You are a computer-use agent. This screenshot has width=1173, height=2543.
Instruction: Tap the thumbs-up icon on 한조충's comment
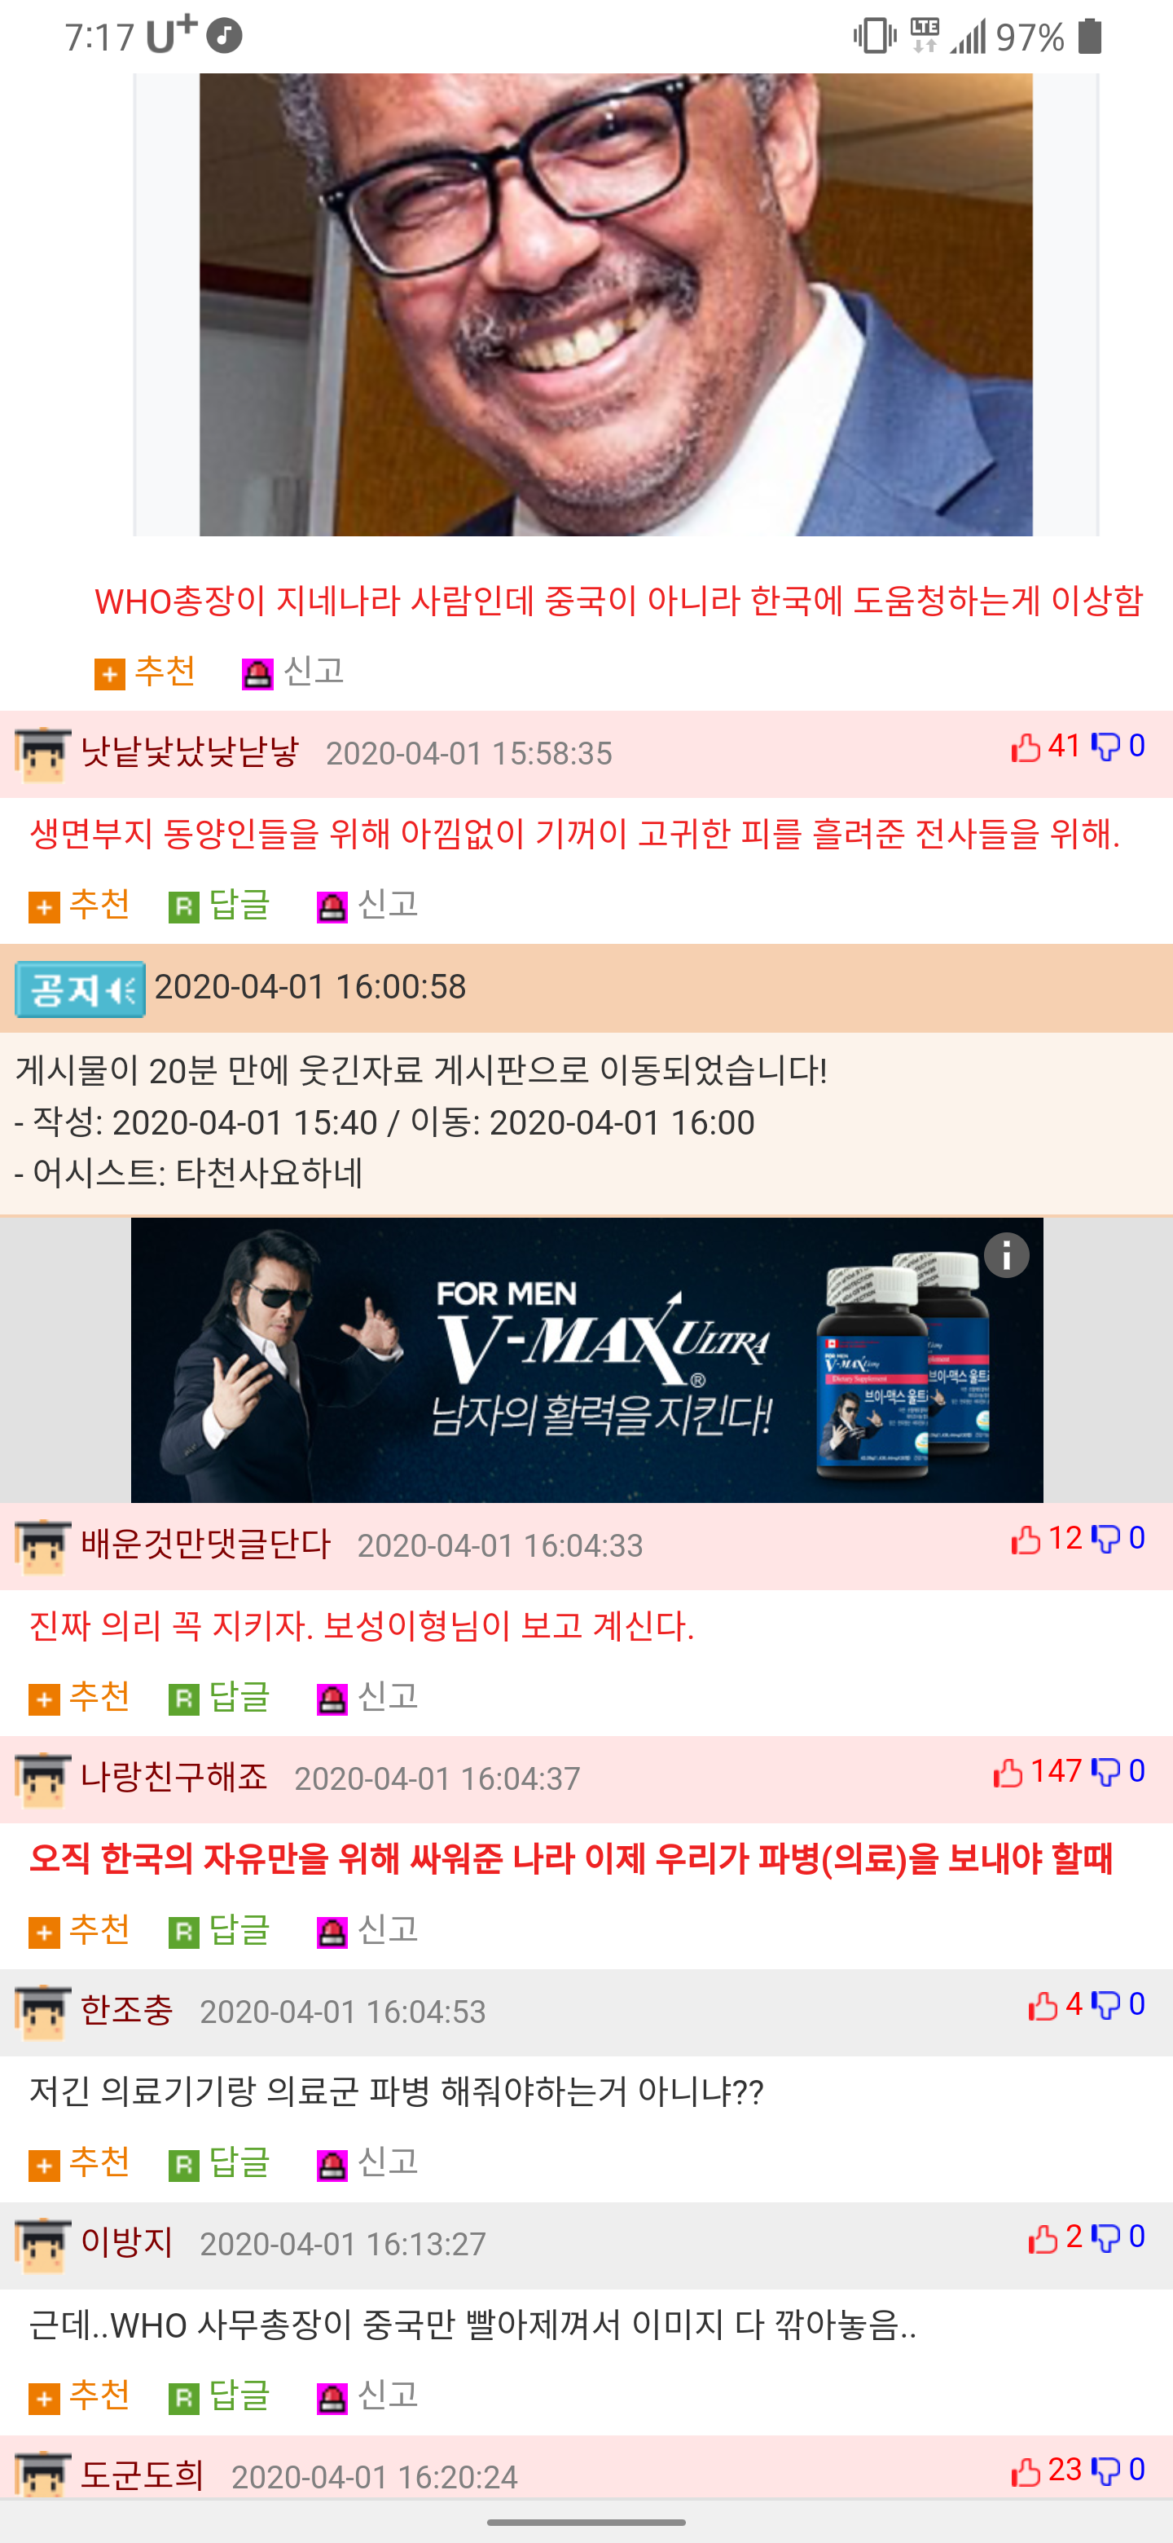1043,2006
